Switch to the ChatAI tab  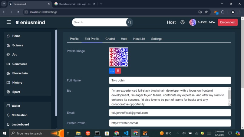(x=110, y=39)
